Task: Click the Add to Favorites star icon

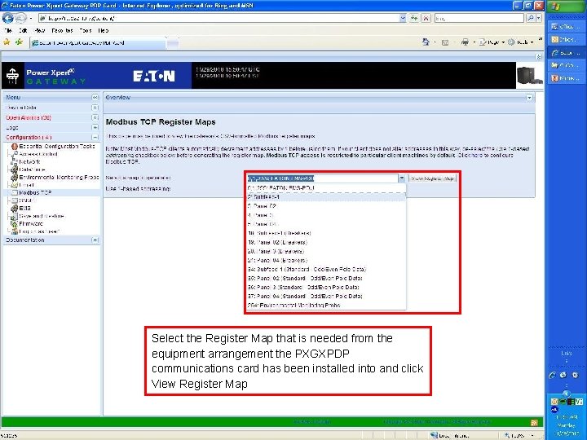Action: [19, 42]
